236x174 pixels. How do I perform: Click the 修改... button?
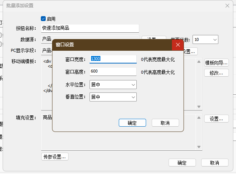click(216, 73)
